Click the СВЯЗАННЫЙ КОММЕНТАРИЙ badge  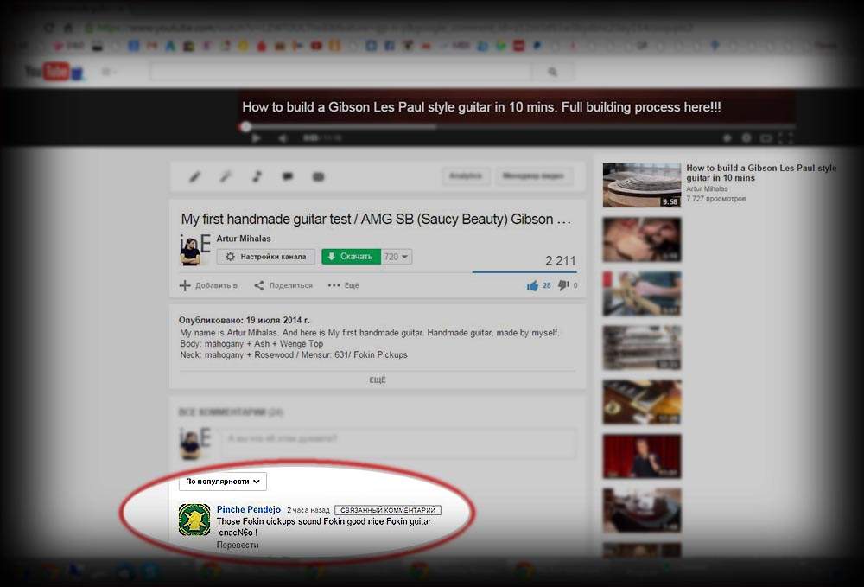click(388, 510)
